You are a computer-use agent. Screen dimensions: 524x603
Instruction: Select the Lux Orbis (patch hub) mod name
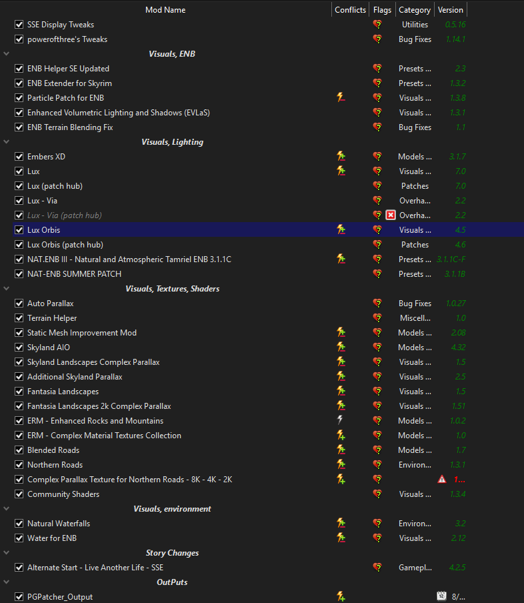(x=65, y=245)
